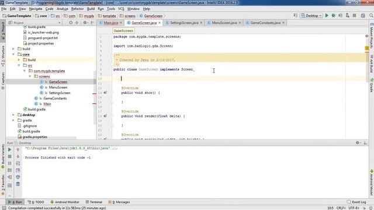The width and height of the screenshot is (374, 210).
Task: Click the yellow warning stripe on the scrollbar
Action: click(367, 48)
